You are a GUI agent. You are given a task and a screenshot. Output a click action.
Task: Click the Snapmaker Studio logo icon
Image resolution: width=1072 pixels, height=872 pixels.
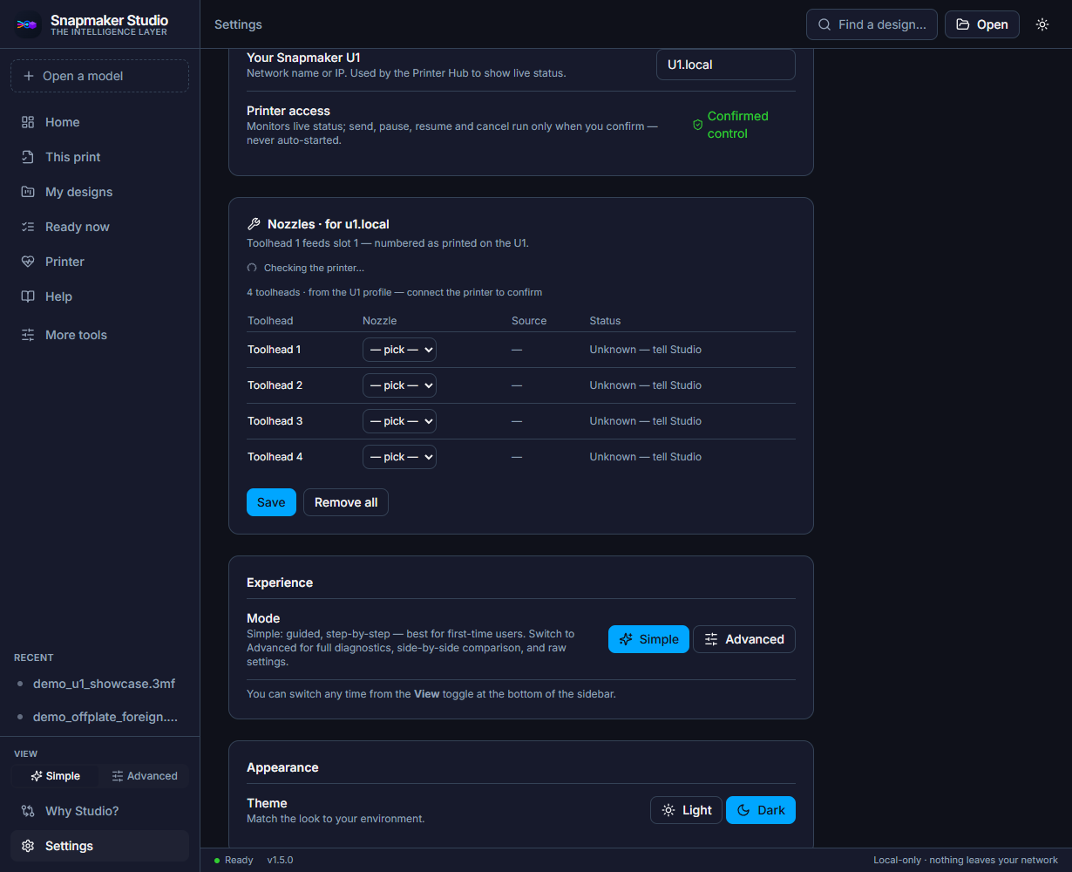click(28, 25)
